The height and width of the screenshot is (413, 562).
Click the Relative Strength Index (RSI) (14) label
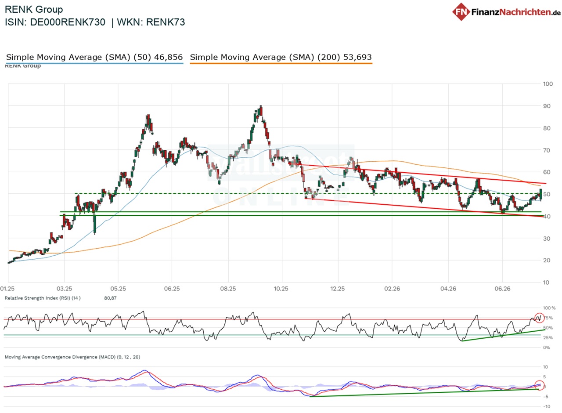pyautogui.click(x=42, y=298)
